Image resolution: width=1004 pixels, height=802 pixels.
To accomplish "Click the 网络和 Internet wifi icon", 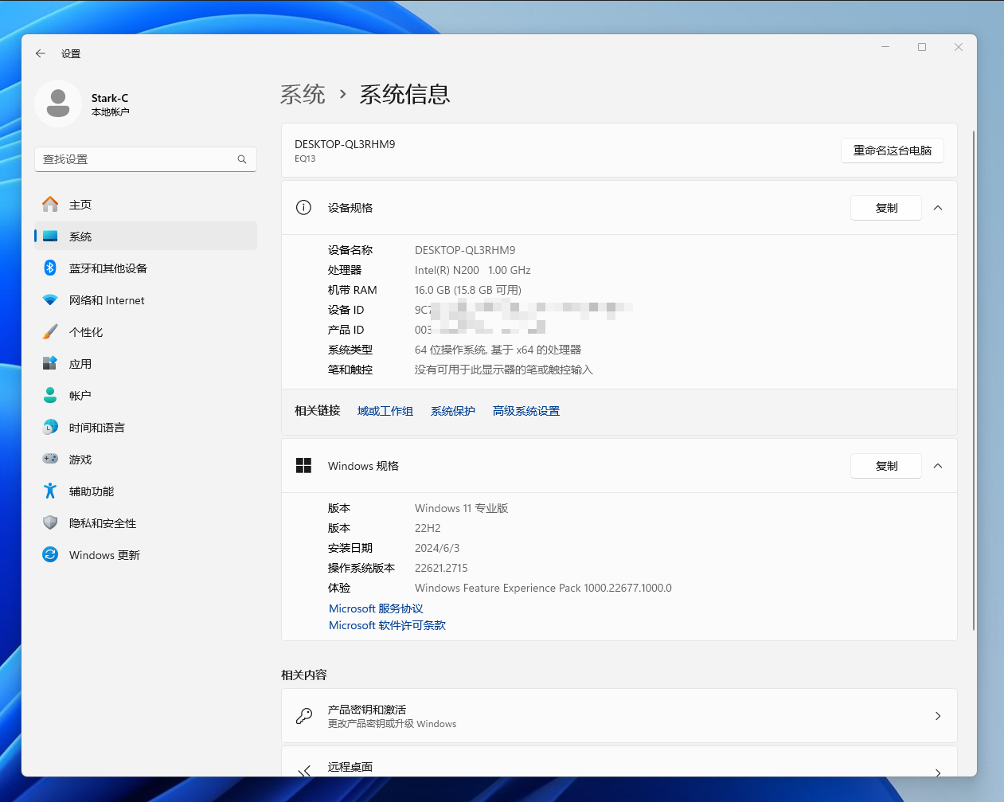I will tap(50, 300).
